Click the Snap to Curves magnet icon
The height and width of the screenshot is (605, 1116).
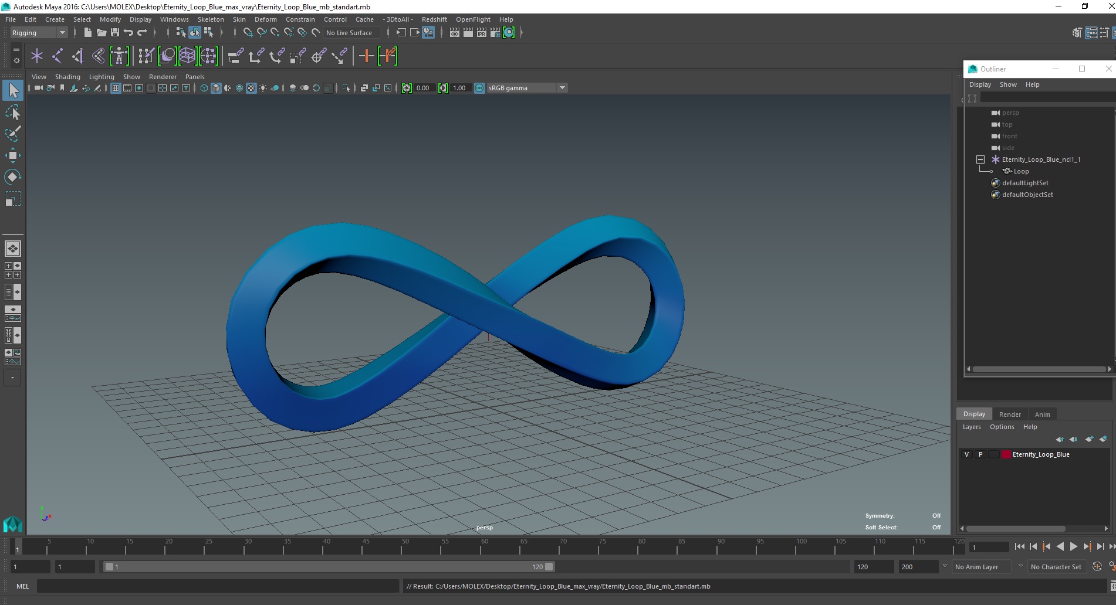[262, 33]
